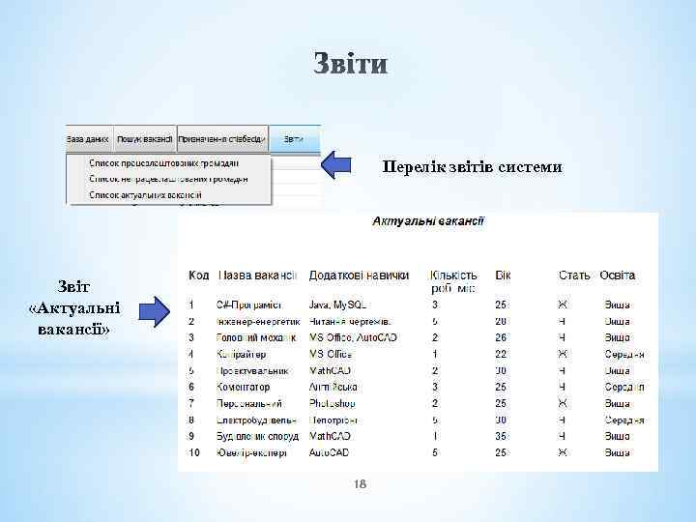The width and height of the screenshot is (696, 522).
Task: Select the «Photoshop» skills cell
Action: coord(332,403)
